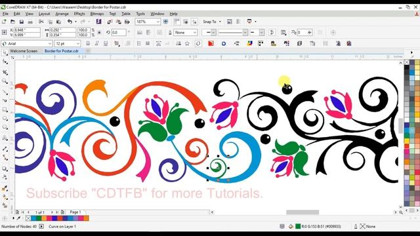The width and height of the screenshot is (420, 236).
Task: Click the No Color swatch in the right palette
Action: pyautogui.click(x=407, y=62)
